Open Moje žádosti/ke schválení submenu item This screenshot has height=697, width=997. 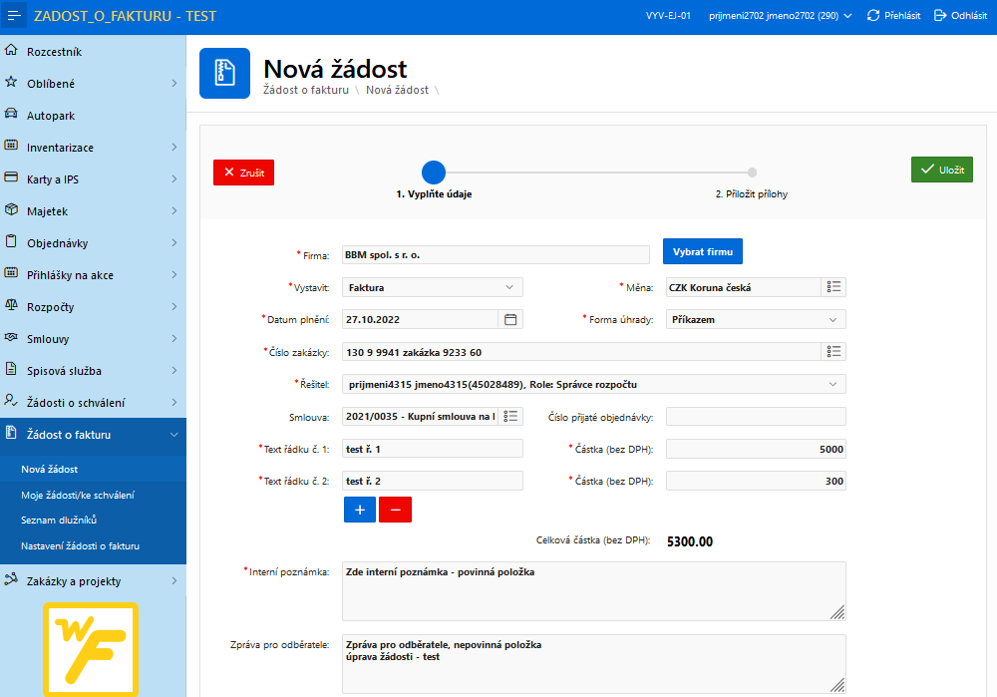tap(78, 495)
